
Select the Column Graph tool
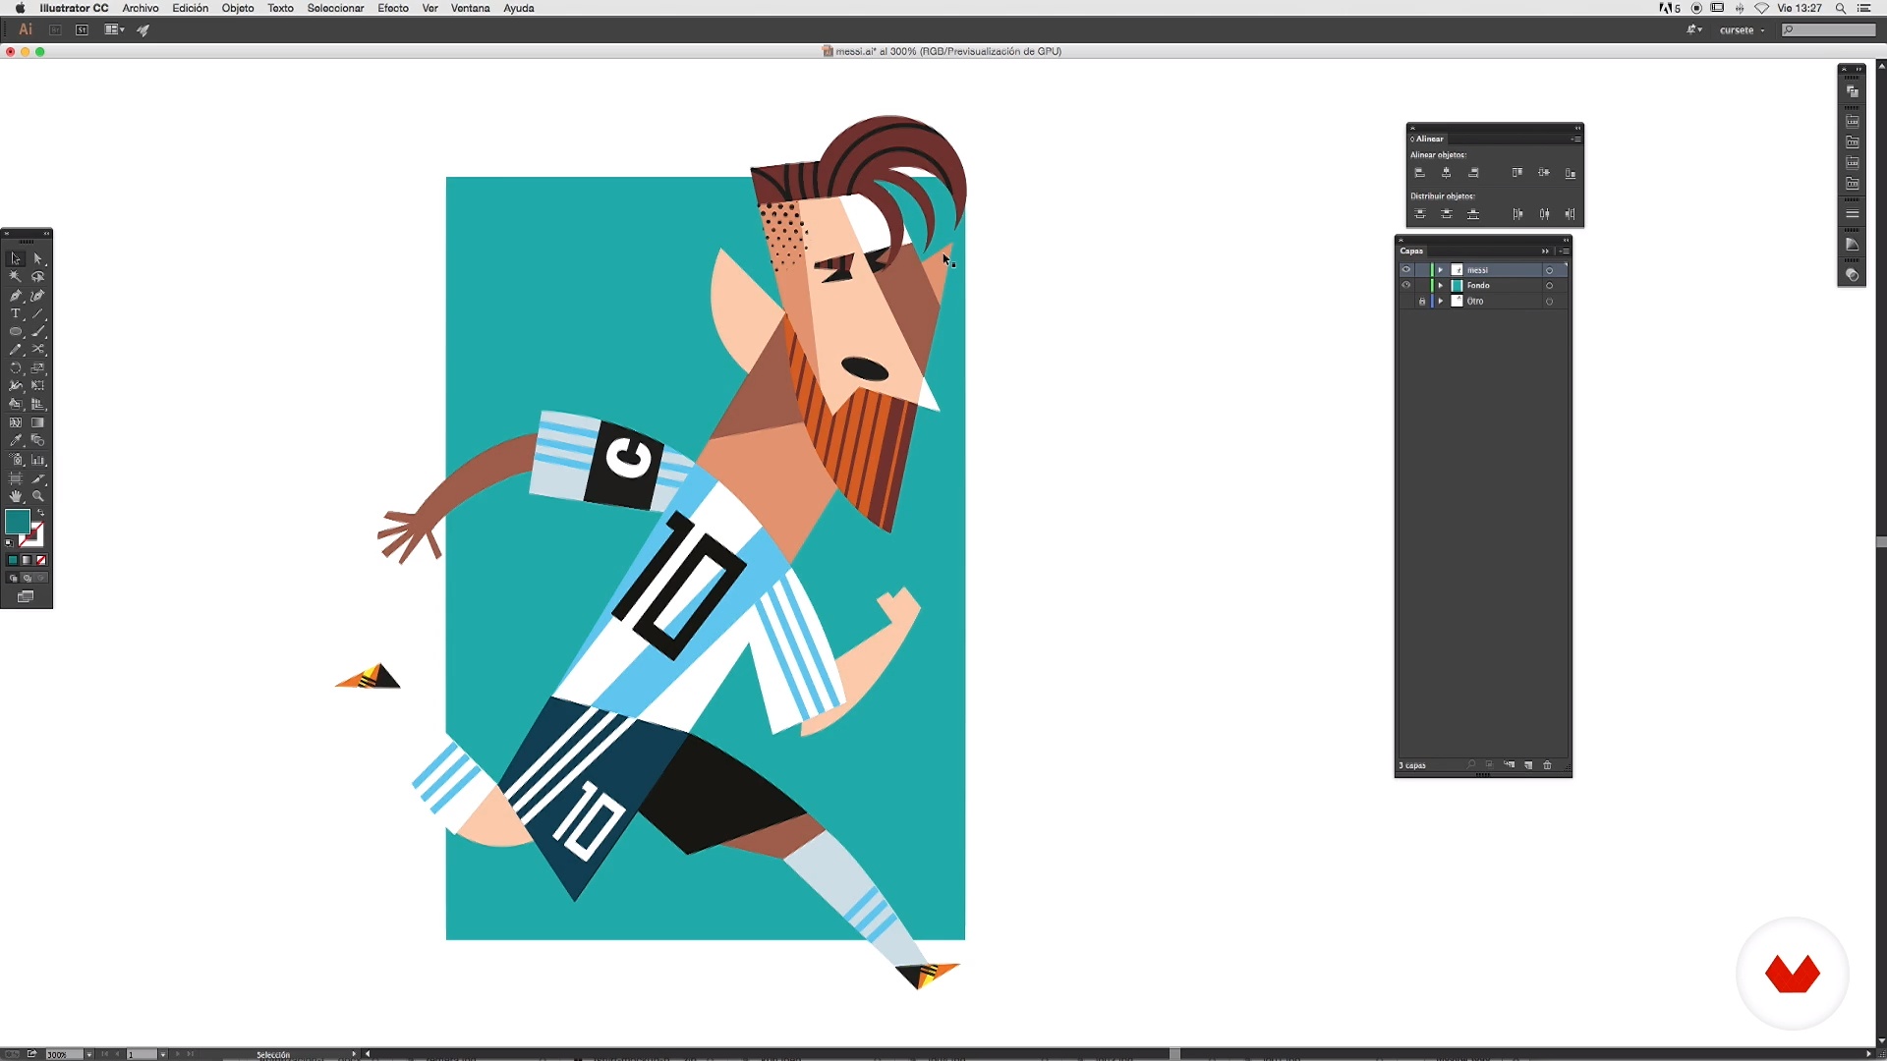(38, 460)
